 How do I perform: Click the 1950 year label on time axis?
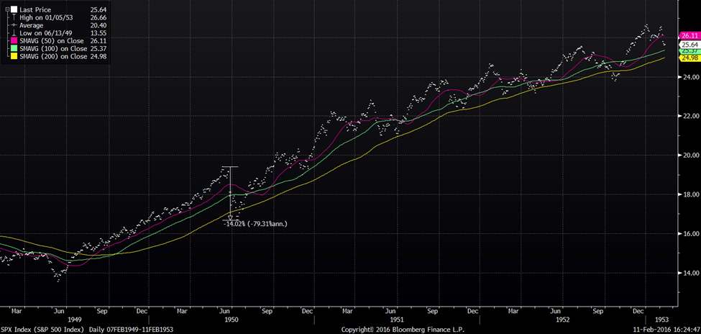[x=232, y=317]
